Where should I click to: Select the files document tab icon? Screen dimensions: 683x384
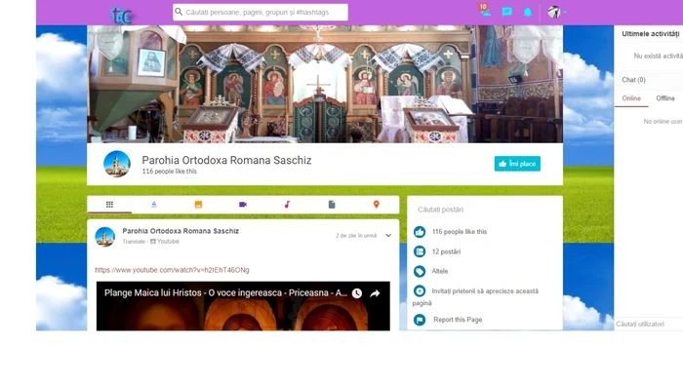[332, 205]
